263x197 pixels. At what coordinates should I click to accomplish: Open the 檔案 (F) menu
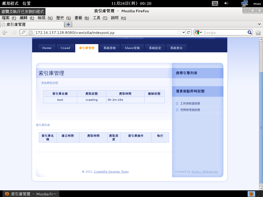click(9, 18)
